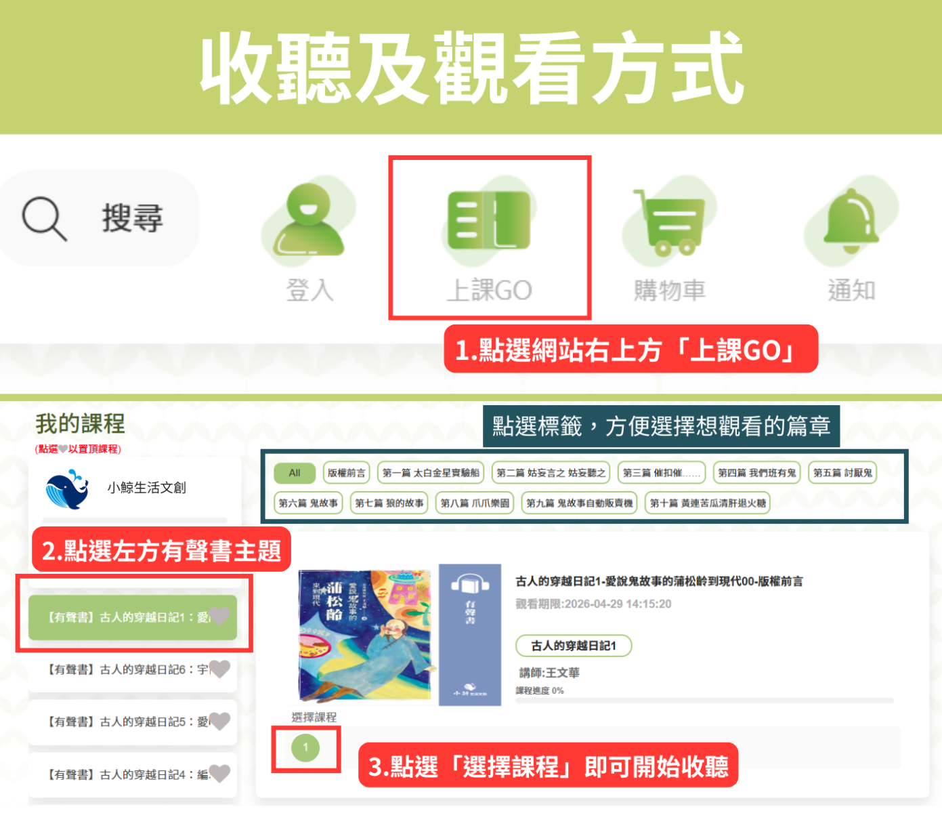Click the search magnifier icon
942x813 pixels.
(45, 218)
